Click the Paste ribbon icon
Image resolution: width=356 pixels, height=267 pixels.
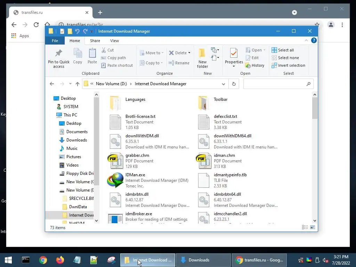coord(92,56)
